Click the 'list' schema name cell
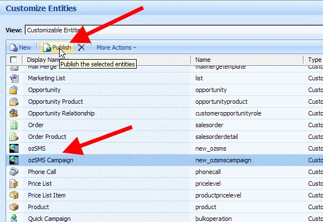This screenshot has height=222, width=323. (199, 78)
